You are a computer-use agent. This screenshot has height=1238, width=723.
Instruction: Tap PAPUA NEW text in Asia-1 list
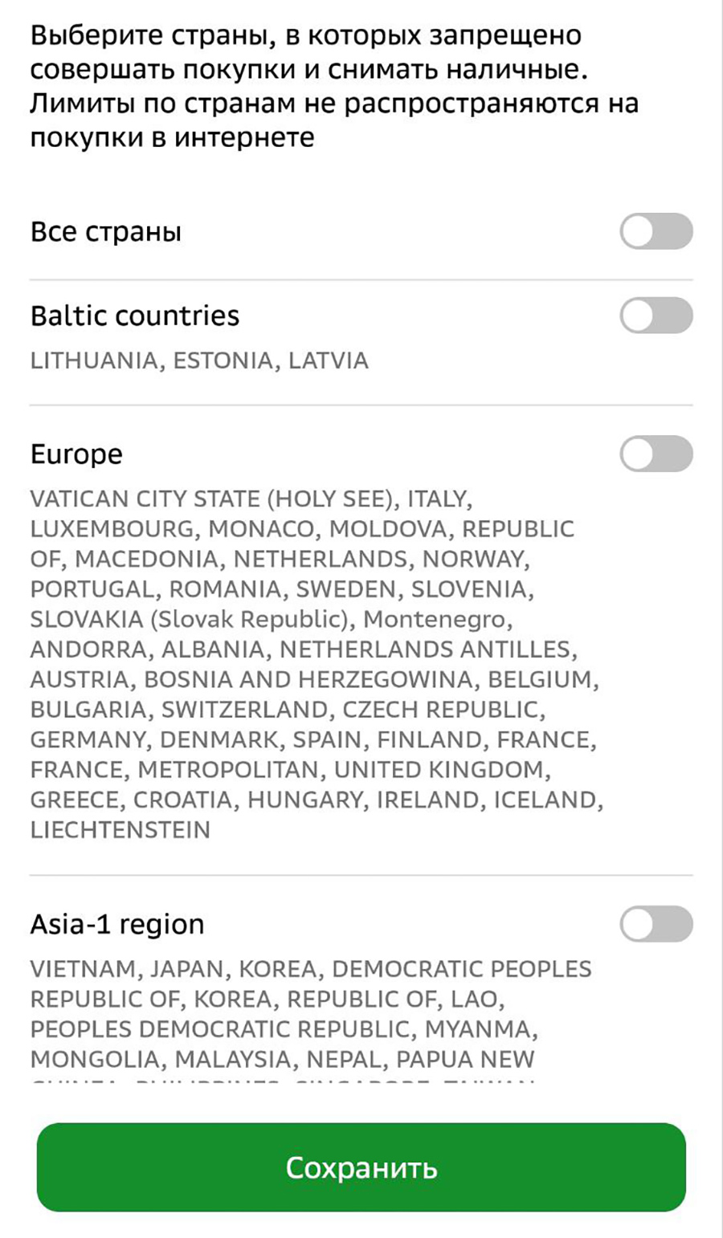pos(465,1060)
